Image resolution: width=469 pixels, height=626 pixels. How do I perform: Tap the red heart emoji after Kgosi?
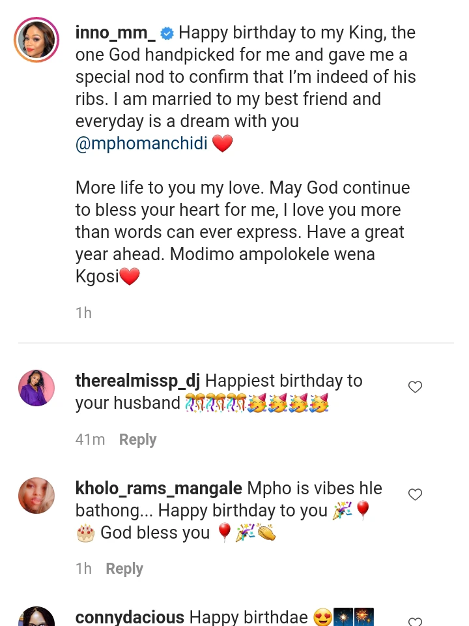point(130,276)
